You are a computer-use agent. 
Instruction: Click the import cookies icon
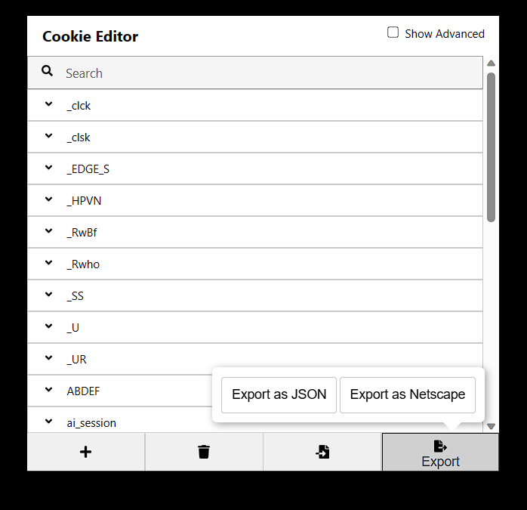click(322, 452)
